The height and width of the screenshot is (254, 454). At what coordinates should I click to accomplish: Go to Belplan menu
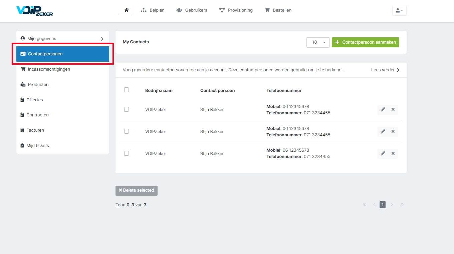[153, 10]
